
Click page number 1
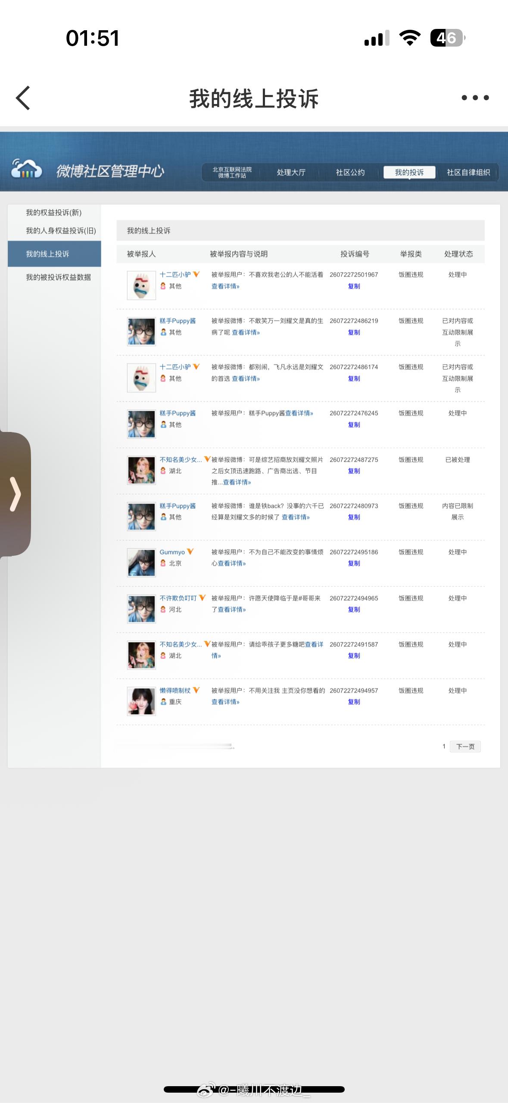coord(444,746)
